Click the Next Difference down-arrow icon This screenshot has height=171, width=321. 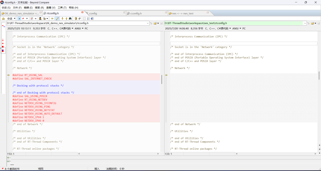click(62, 18)
